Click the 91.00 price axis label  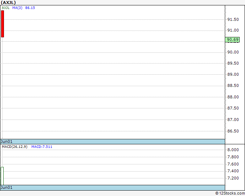[x=233, y=30]
